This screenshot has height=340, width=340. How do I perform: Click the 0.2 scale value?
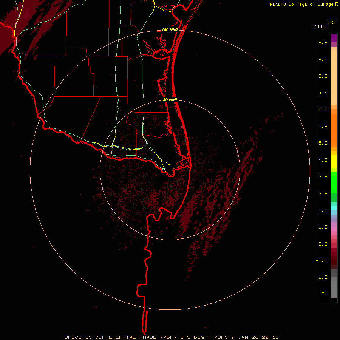pos(323,244)
